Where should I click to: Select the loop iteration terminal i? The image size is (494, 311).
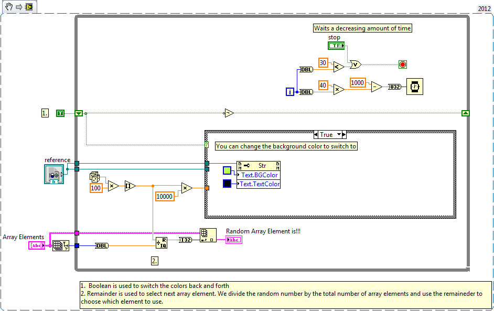point(290,92)
